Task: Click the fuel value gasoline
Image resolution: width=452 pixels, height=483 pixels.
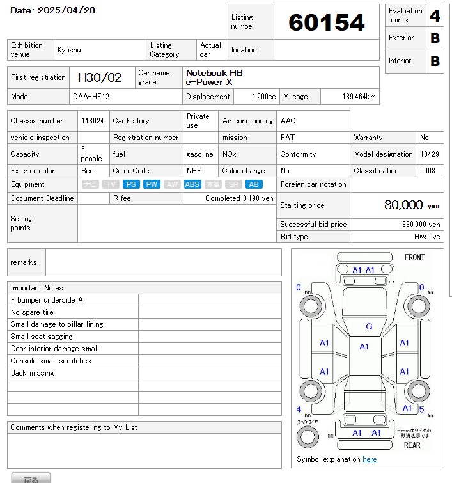Action: click(199, 154)
